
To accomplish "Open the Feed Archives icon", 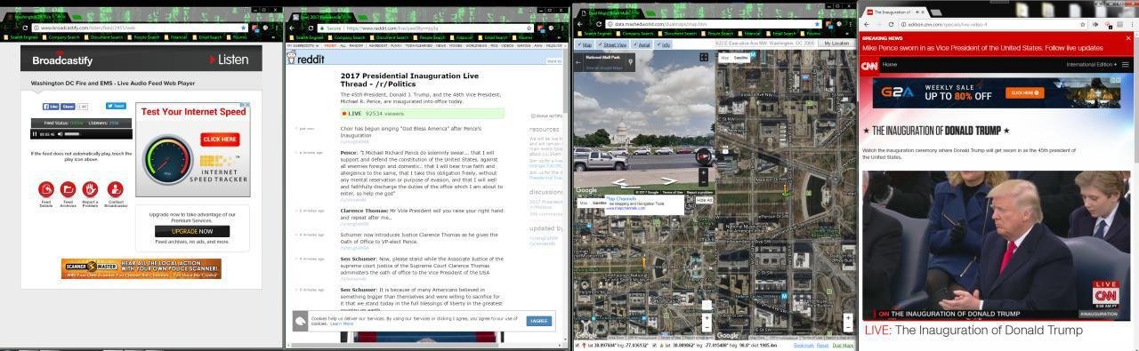I will click(x=68, y=189).
